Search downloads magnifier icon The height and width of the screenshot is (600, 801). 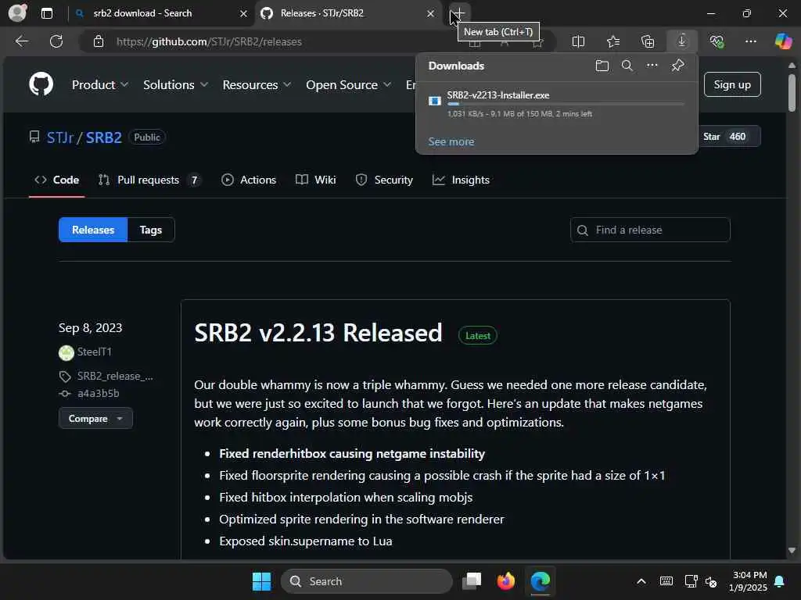[x=627, y=66]
